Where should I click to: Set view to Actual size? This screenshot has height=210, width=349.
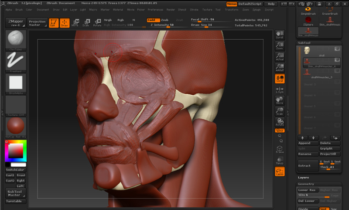click(x=280, y=57)
